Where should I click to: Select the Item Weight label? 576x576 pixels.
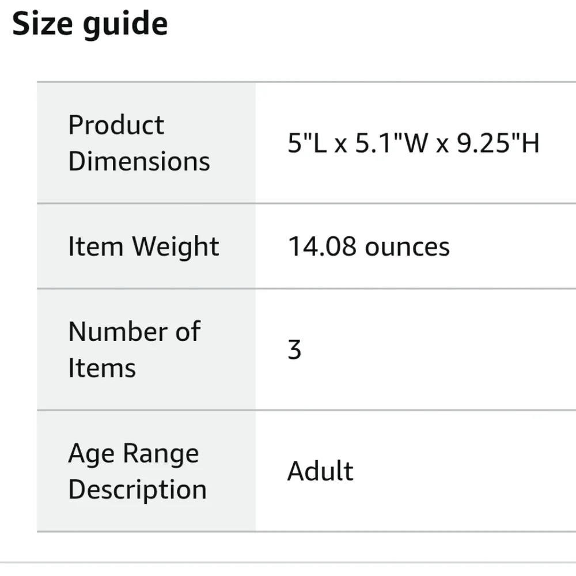pyautogui.click(x=143, y=247)
